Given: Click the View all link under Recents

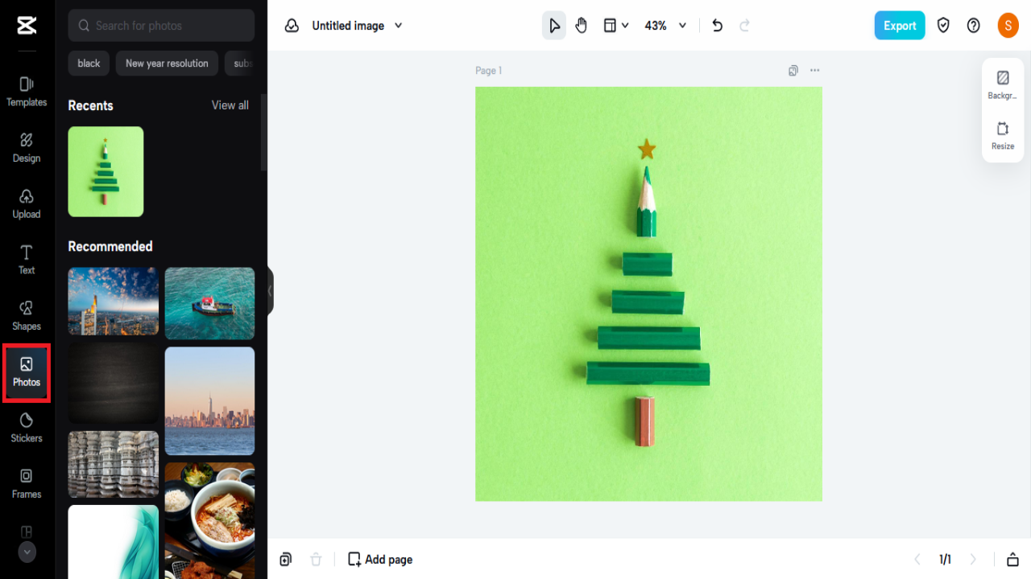Looking at the screenshot, I should 230,105.
